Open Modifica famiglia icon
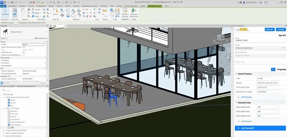 tap(125, 13)
